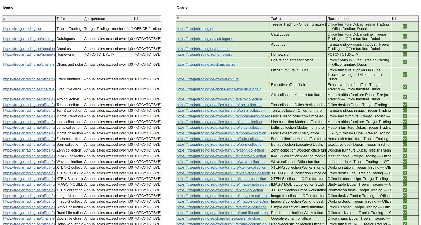Select 'Alto collection Modern furniture' title cell
Viewport: 421px width, 225px height.
click(298, 97)
